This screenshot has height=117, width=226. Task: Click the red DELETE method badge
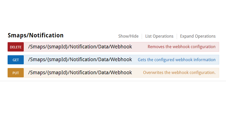(16, 47)
